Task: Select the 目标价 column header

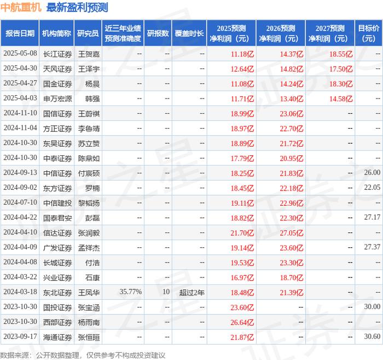Action: coord(369,33)
